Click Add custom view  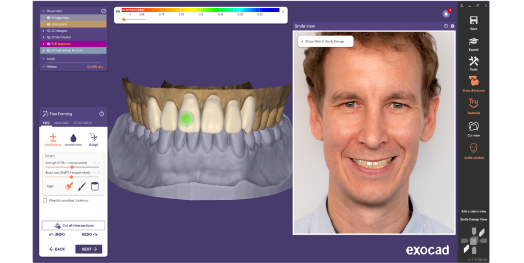[473, 211]
